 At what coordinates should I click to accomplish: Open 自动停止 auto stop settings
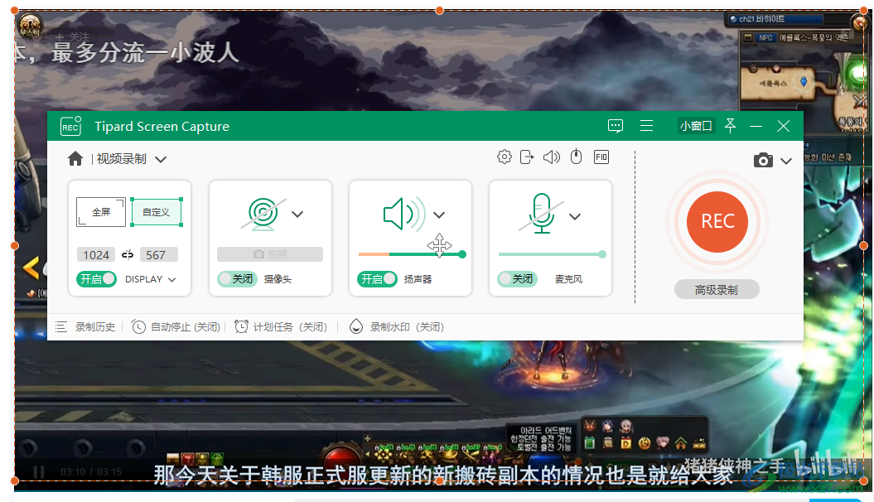point(176,327)
